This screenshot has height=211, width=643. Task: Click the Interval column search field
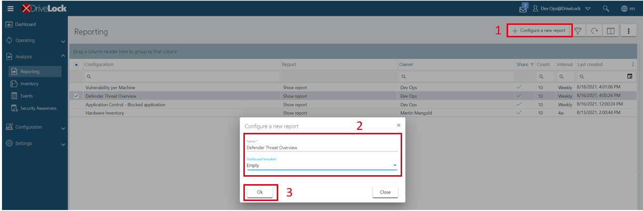pyautogui.click(x=565, y=77)
